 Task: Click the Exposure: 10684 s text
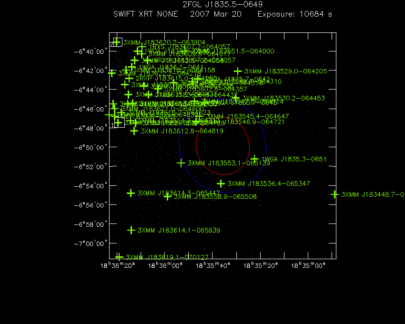pyautogui.click(x=295, y=14)
